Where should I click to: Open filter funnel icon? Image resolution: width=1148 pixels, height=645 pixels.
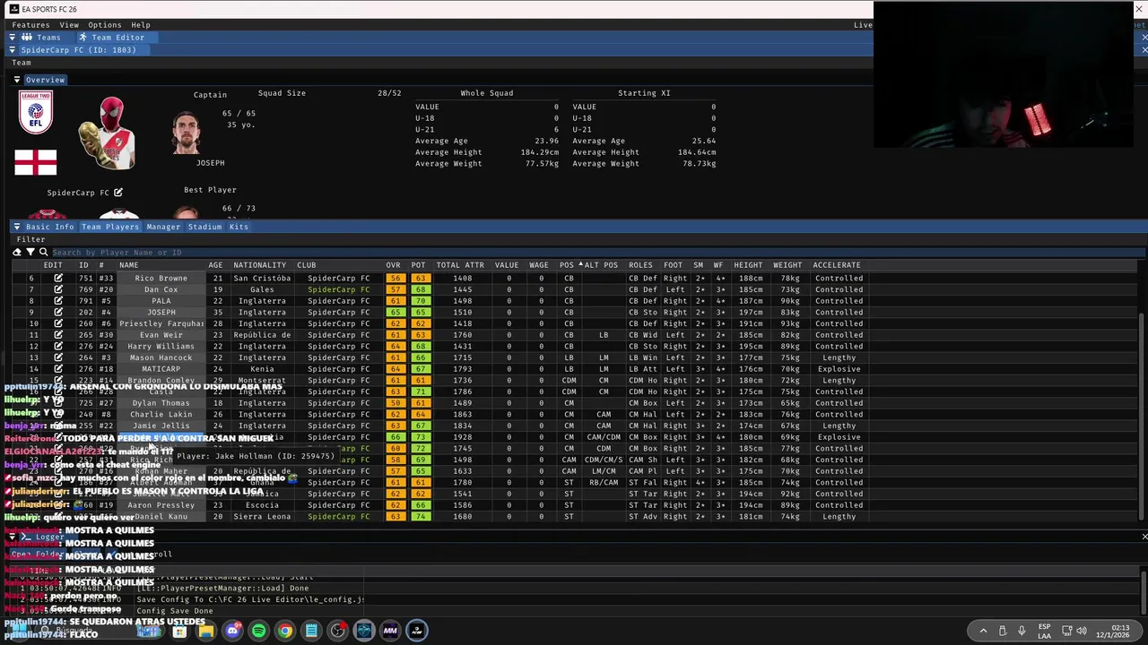pos(30,253)
